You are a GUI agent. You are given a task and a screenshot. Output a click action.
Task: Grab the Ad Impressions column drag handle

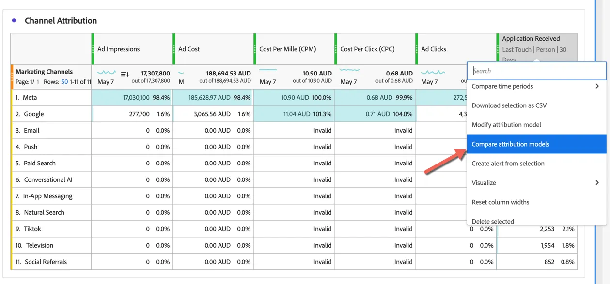pyautogui.click(x=93, y=49)
